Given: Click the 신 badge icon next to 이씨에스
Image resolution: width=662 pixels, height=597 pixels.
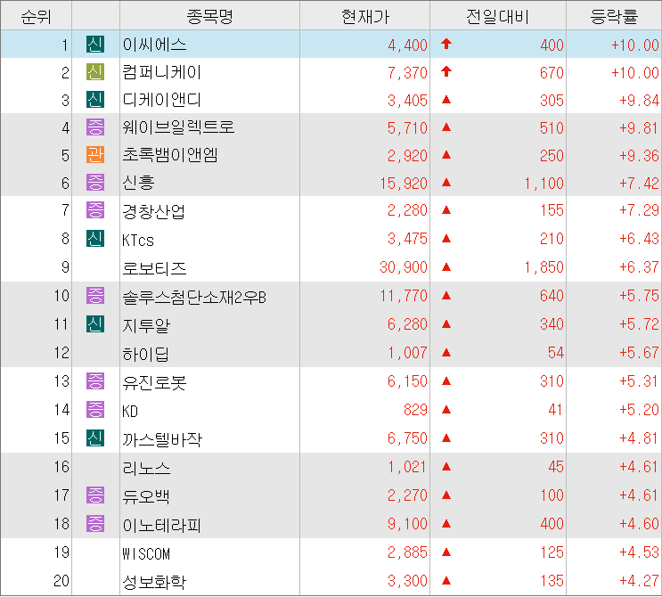Looking at the screenshot, I should 95,45.
